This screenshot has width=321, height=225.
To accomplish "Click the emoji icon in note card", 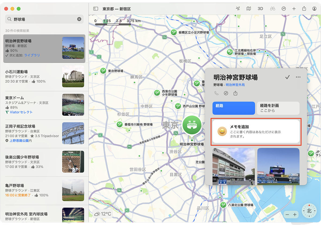I will pyautogui.click(x=222, y=131).
